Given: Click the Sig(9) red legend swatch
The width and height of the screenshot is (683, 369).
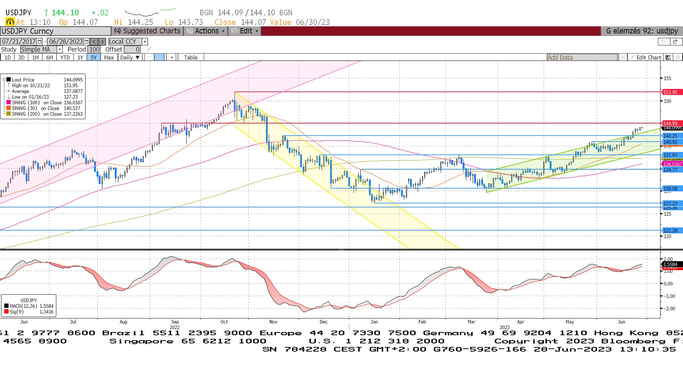Looking at the screenshot, I should click(x=6, y=312).
